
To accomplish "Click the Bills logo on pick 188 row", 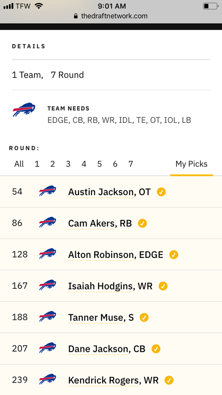I will [x=48, y=316].
